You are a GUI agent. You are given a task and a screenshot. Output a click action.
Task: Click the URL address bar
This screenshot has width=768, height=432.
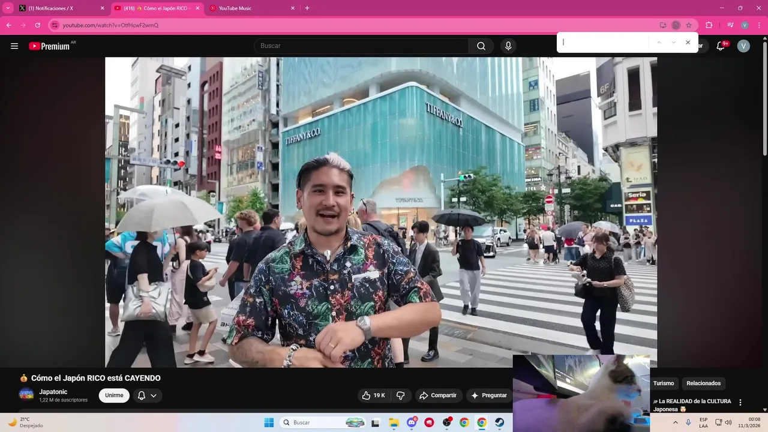(354, 25)
